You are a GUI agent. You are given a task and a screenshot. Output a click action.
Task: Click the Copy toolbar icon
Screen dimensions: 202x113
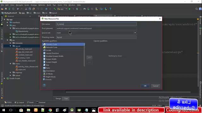coord(30,9)
